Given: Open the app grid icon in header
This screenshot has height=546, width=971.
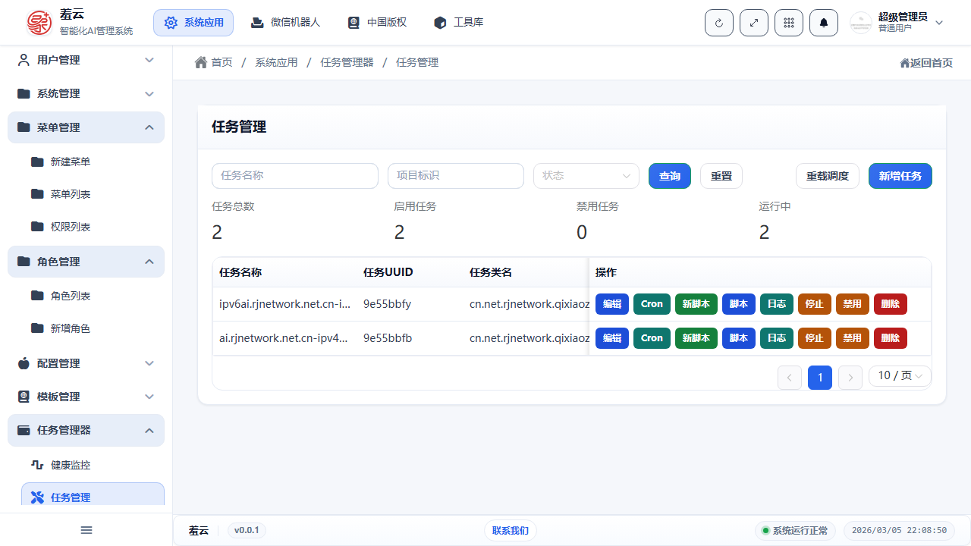Looking at the screenshot, I should [788, 22].
